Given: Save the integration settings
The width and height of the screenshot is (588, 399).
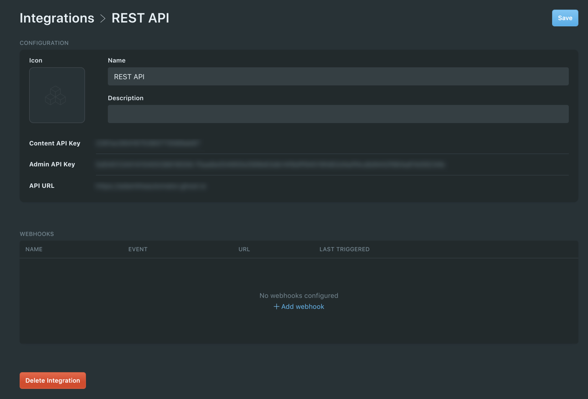Looking at the screenshot, I should pyautogui.click(x=565, y=18).
